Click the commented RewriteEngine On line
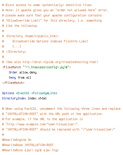123x155 pixels. pyautogui.click(x=17, y=140)
